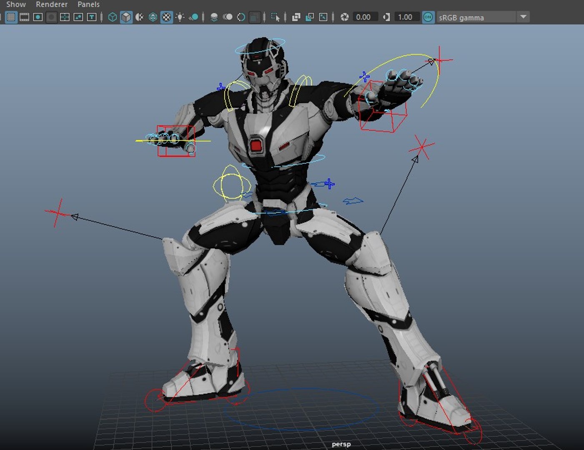Toggle the Resolution Gate overlay
Screen dimensions: 584x450
click(38, 17)
